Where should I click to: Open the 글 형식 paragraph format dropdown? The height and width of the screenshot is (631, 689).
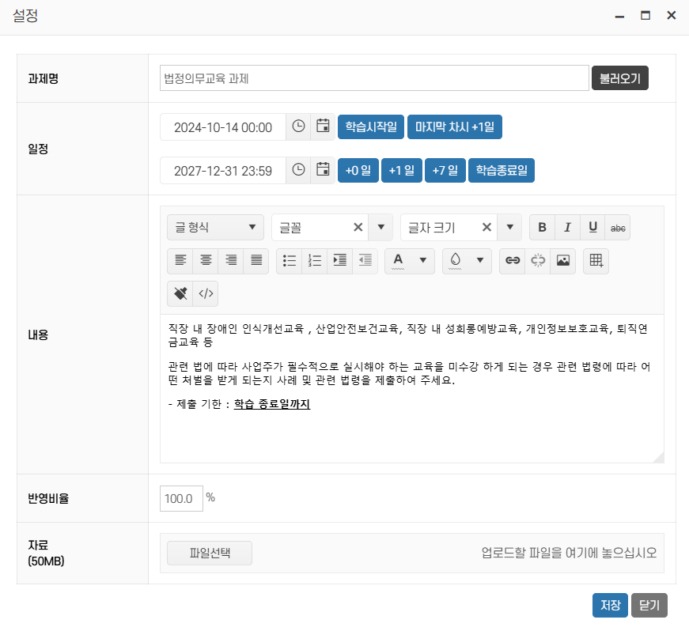coord(214,228)
